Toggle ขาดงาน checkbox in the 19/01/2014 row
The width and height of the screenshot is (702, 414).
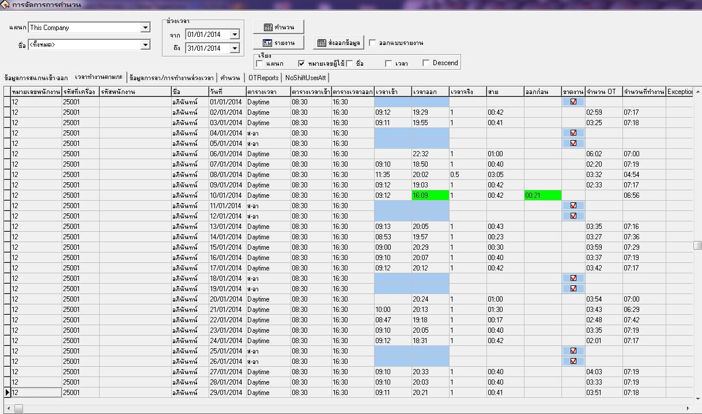[573, 289]
